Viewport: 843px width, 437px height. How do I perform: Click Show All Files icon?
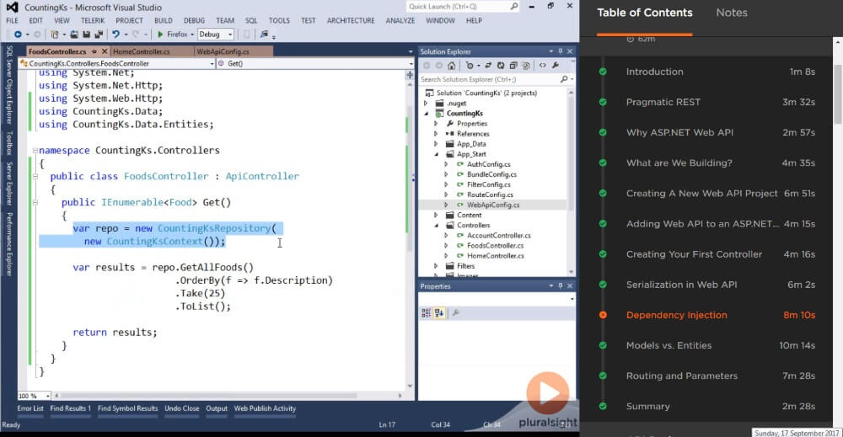(526, 66)
